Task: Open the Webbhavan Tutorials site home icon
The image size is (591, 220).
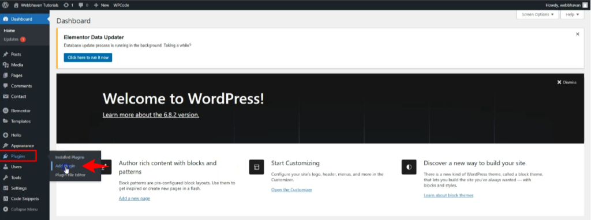Action: coord(16,5)
